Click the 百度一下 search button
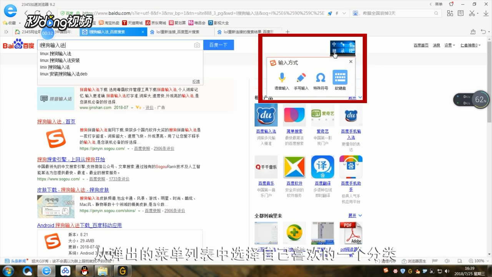This screenshot has height=277, width=492. coord(218,45)
